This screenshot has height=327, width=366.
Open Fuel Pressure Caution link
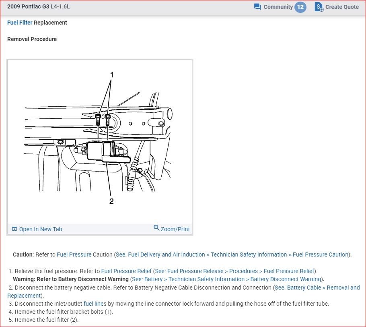click(321, 255)
